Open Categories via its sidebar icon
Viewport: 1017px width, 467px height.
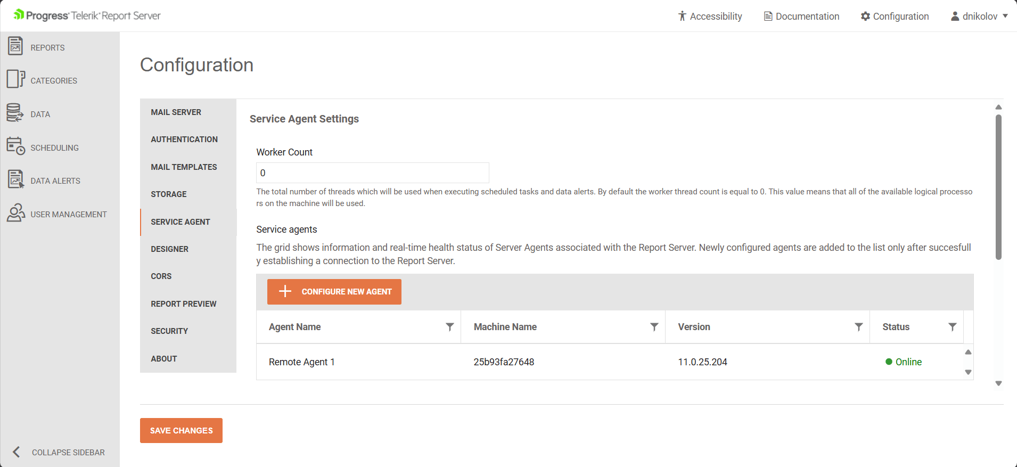(x=15, y=79)
